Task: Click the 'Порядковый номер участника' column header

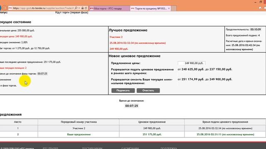Action: [79, 122]
